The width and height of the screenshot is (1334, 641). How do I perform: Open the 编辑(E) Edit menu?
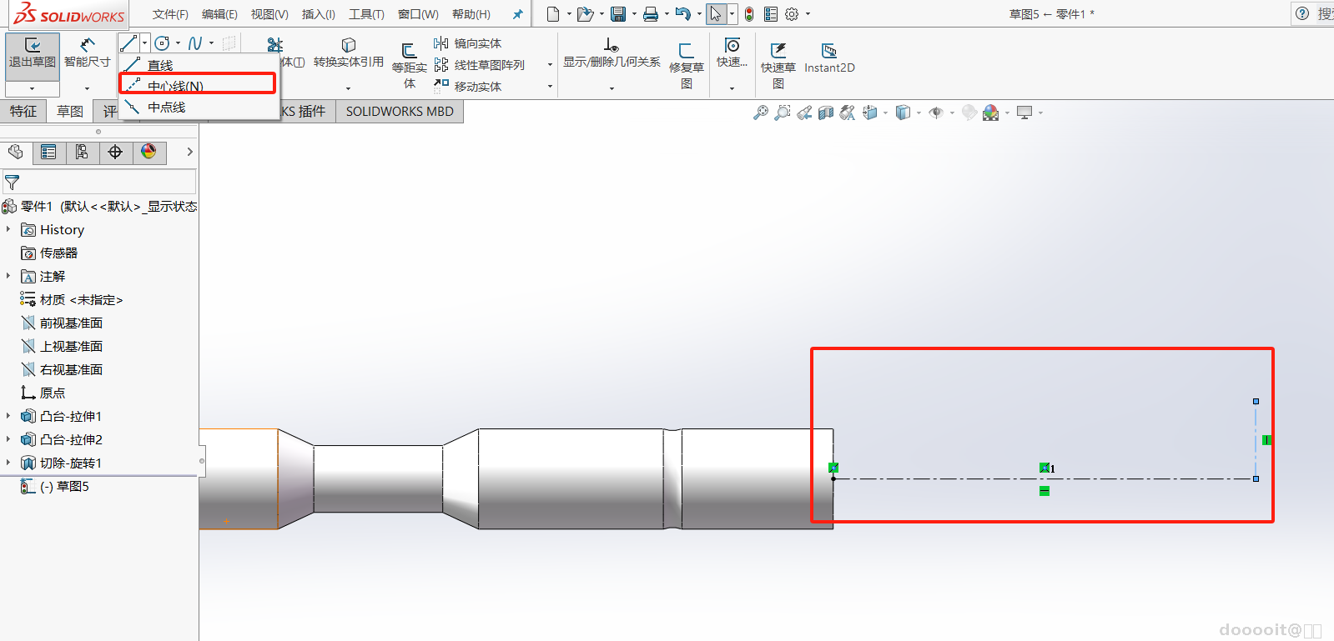(x=219, y=14)
